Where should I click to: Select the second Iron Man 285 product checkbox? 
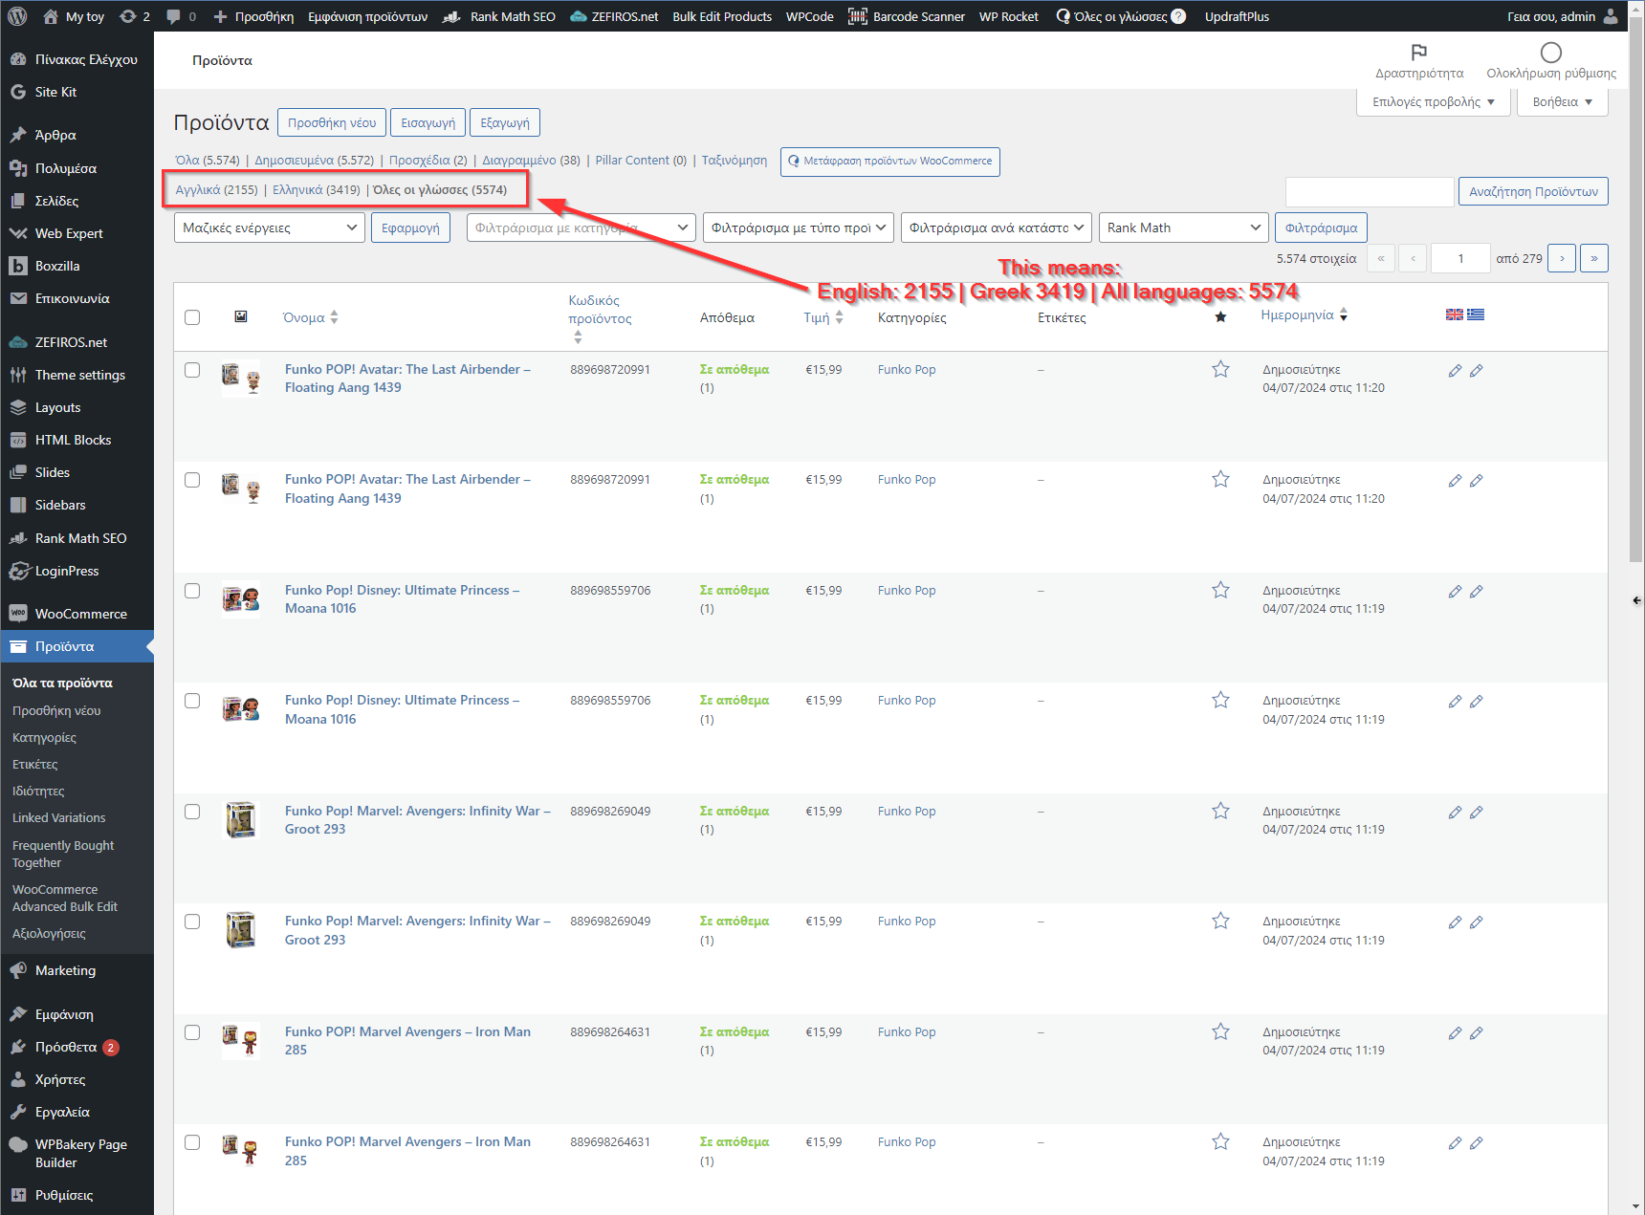click(x=192, y=1142)
